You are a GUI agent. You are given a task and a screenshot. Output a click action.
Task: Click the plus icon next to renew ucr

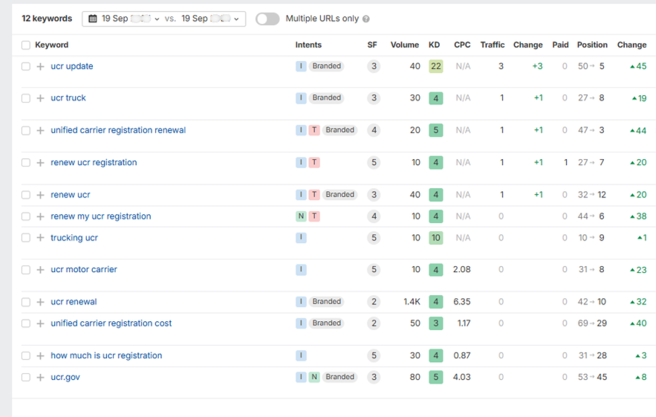coord(40,195)
